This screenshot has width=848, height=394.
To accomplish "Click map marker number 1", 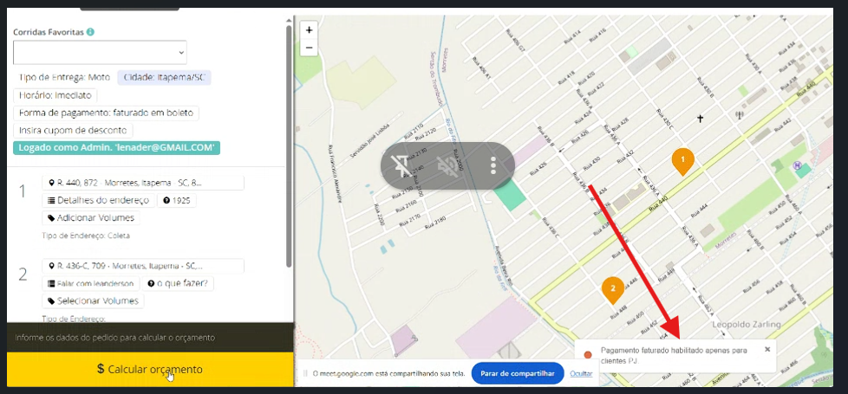I will (682, 161).
